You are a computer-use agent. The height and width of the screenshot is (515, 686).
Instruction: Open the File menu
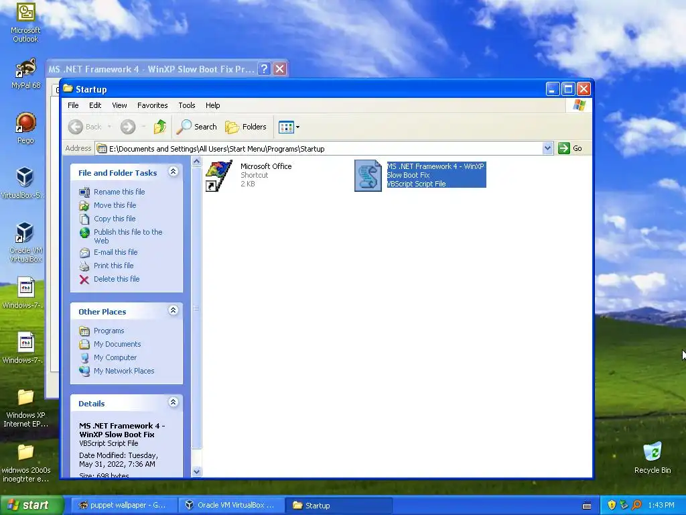coord(73,105)
